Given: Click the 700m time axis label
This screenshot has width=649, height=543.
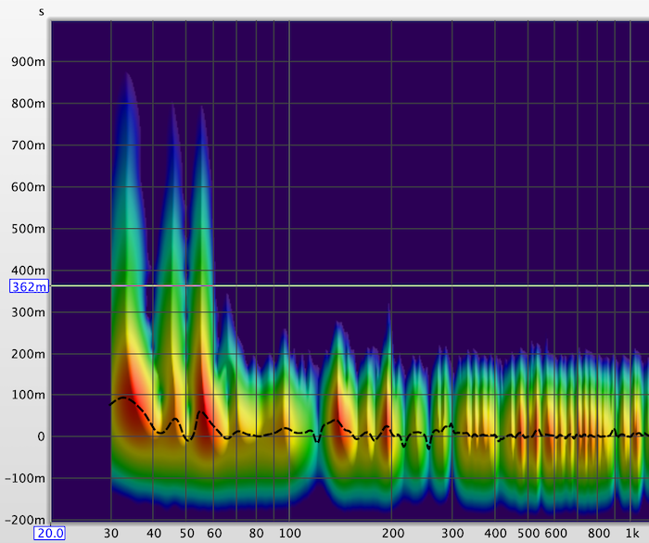Looking at the screenshot, I should click(x=28, y=145).
